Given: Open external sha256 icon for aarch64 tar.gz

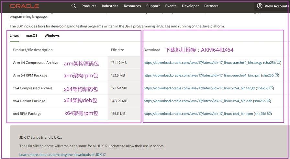Looking at the screenshot, I should pos(278,62).
